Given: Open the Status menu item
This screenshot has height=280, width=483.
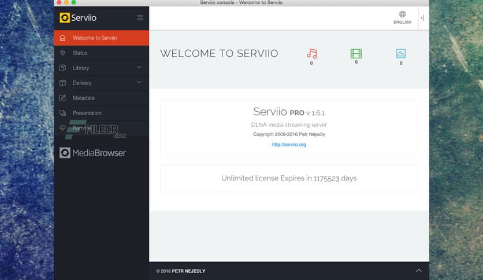Looking at the screenshot, I should (101, 53).
